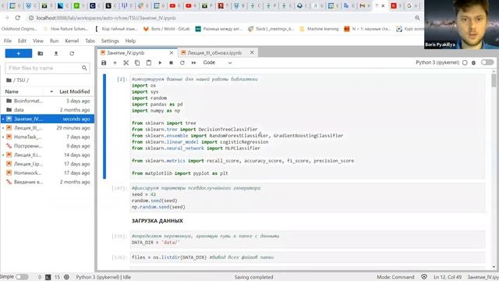The height and width of the screenshot is (281, 499).
Task: Click the Python 3 (ipykernel) kernel name
Action: [437, 62]
